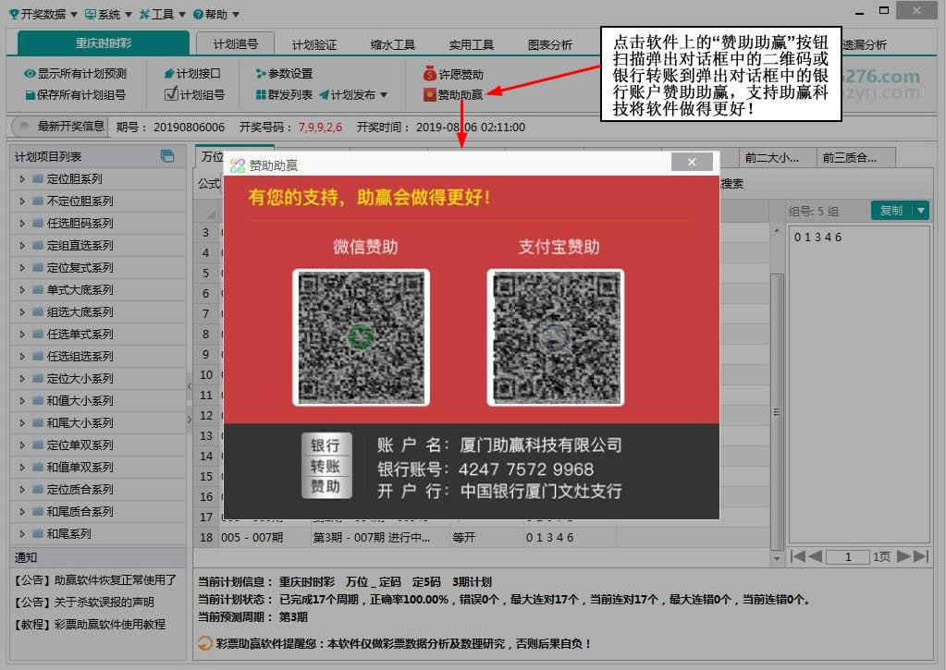
Task: Select the 定位质合系列 folder icon
Action: click(37, 489)
